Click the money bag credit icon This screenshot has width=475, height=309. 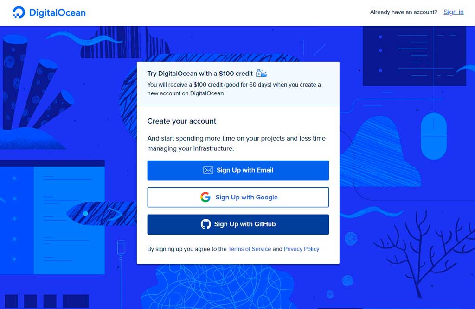(x=261, y=73)
